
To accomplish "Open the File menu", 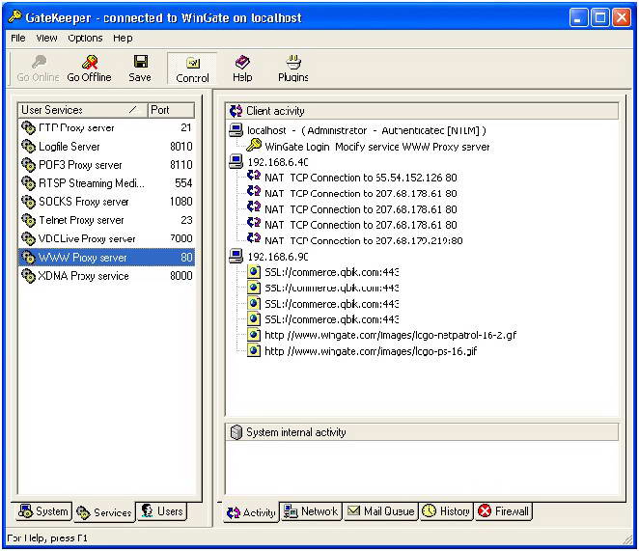I will (x=17, y=39).
